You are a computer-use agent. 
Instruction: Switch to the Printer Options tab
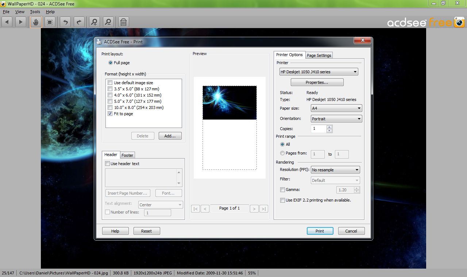[x=289, y=55]
